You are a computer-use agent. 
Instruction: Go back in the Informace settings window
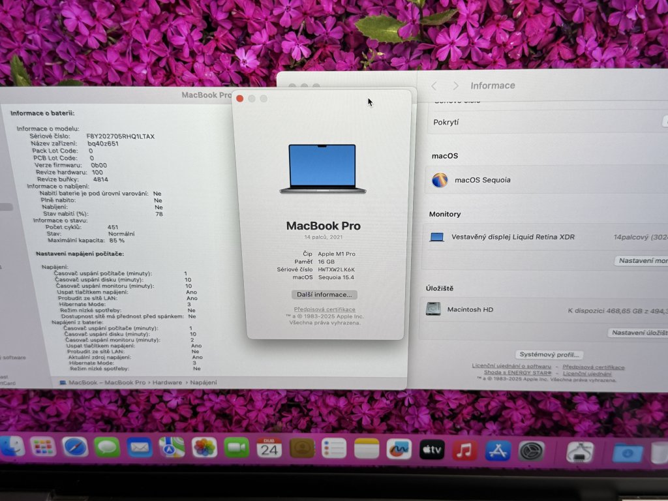coord(434,86)
